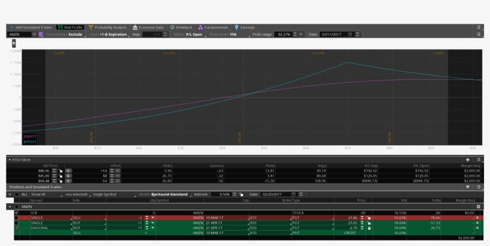The height and width of the screenshot is (246, 490).
Task: Add a new price slice with plus icon
Action: [x=467, y=160]
